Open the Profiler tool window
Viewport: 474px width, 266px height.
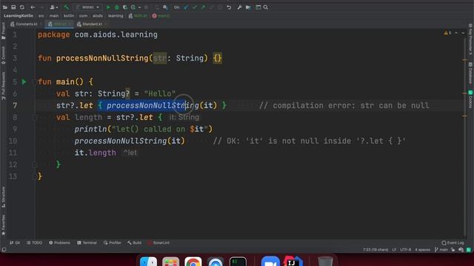click(x=113, y=243)
